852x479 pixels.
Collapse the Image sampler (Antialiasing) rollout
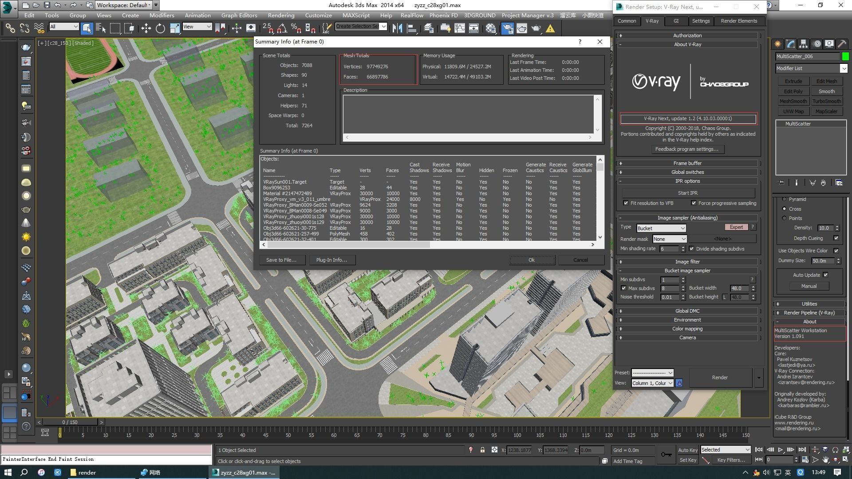coord(621,218)
